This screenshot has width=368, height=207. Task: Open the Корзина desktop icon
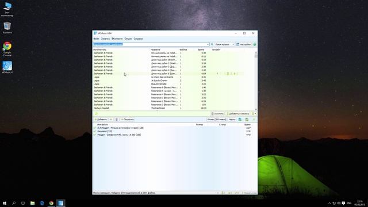pyautogui.click(x=7, y=28)
